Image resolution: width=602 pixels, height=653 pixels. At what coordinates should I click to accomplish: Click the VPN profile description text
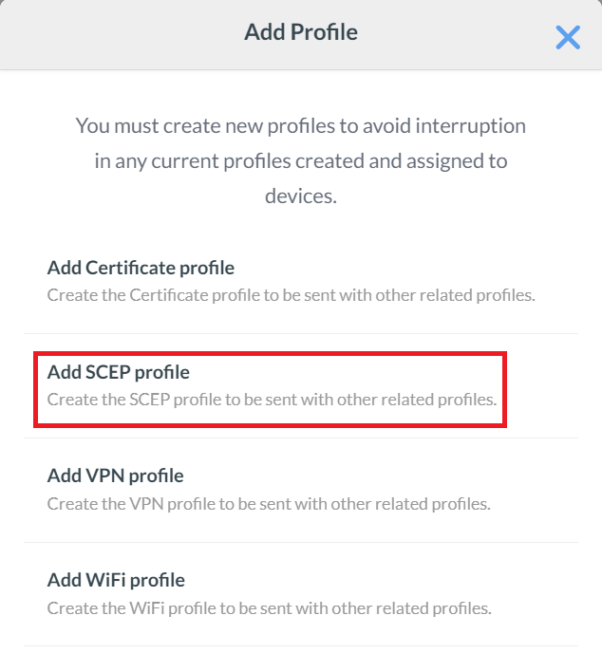[269, 504]
